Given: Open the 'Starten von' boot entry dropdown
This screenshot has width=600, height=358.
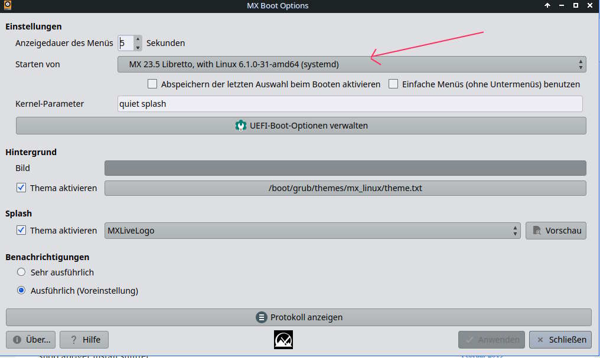Looking at the screenshot, I should tap(351, 64).
